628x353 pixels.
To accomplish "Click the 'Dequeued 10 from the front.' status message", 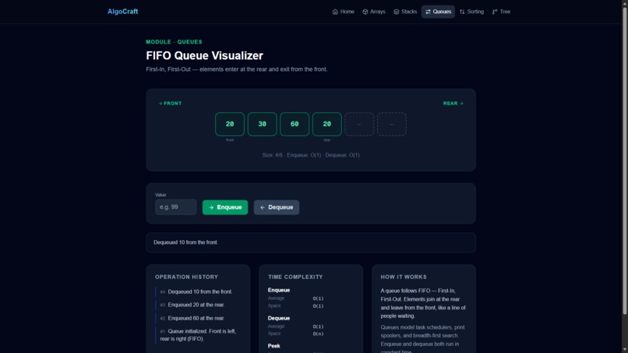I will tap(186, 242).
